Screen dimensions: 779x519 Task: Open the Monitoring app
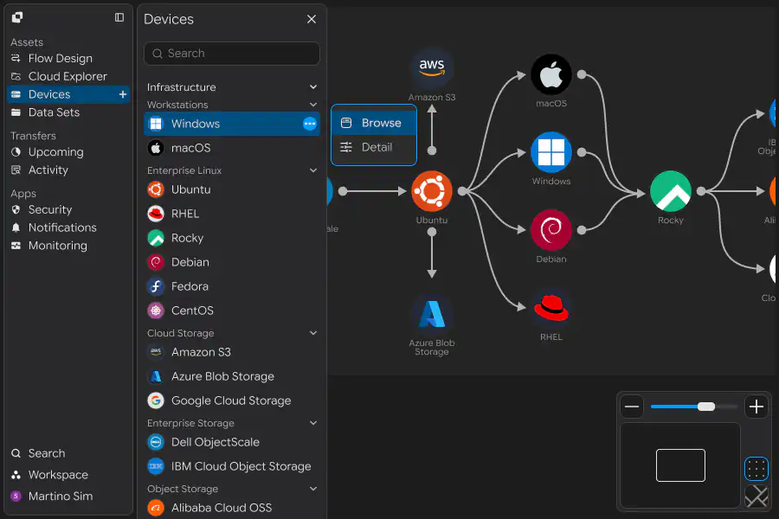tap(68, 246)
